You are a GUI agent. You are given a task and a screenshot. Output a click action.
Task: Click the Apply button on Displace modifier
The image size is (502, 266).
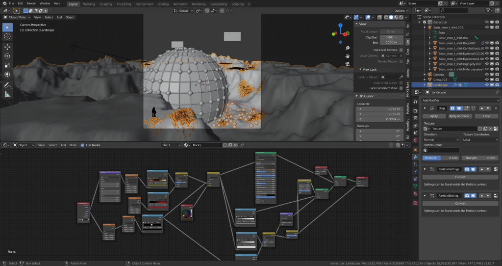click(x=434, y=116)
